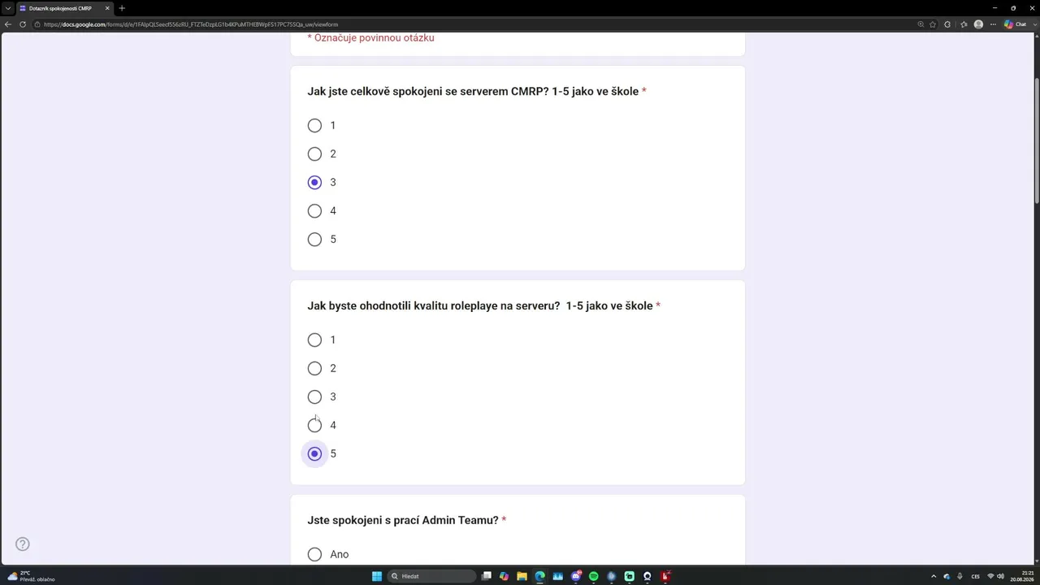Open Discord from the taskbar
The image size is (1040, 585).
(576, 576)
